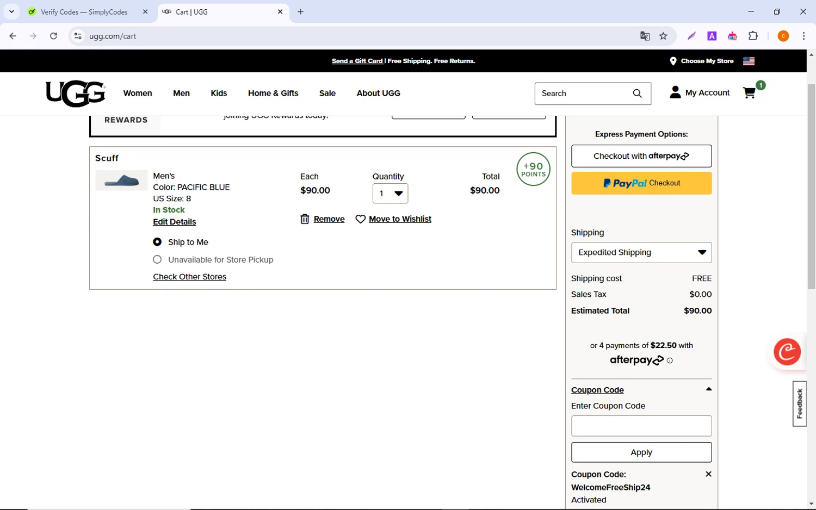Click the purple pen extension icon
The width and height of the screenshot is (816, 510).
pos(691,36)
